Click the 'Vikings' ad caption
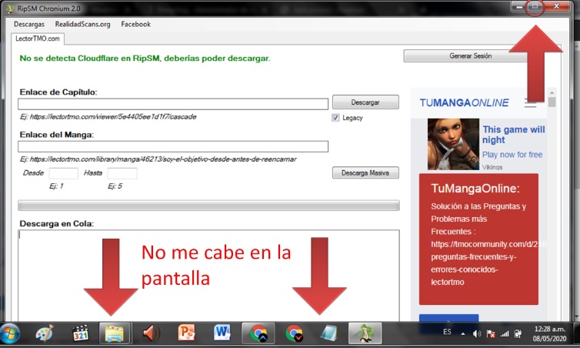The height and width of the screenshot is (348, 580). [492, 167]
